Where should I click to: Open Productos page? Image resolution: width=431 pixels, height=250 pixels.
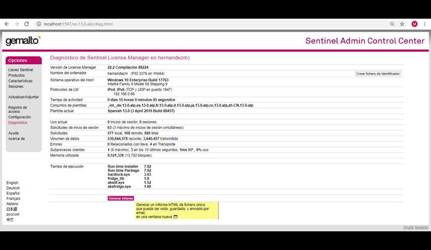coord(16,75)
